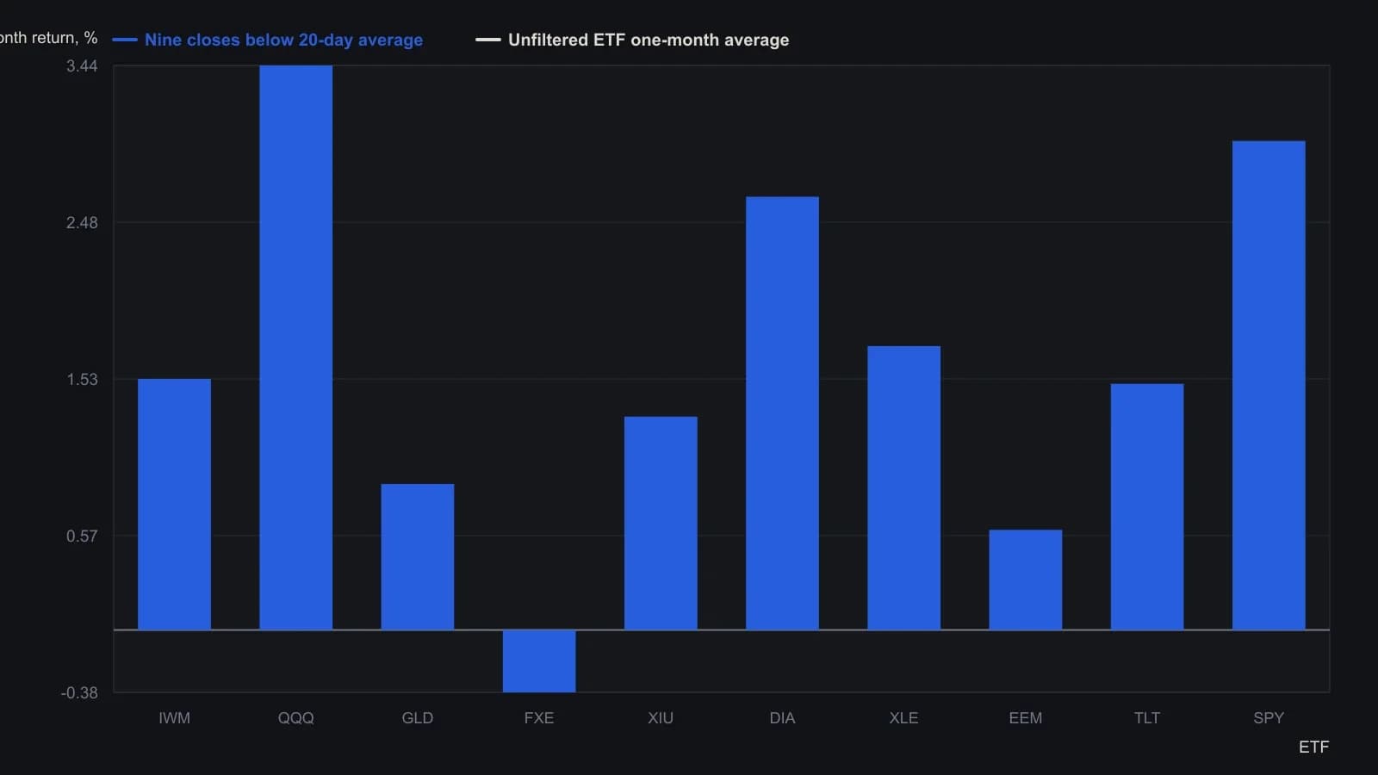Click the negative FXE bar
The image size is (1378, 775).
(x=539, y=661)
